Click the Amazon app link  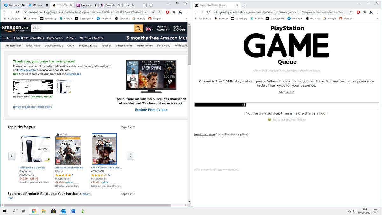tap(74, 74)
